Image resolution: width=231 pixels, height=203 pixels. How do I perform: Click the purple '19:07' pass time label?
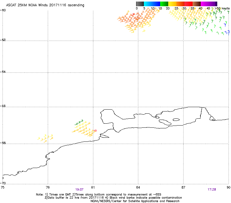pyautogui.click(x=79, y=190)
